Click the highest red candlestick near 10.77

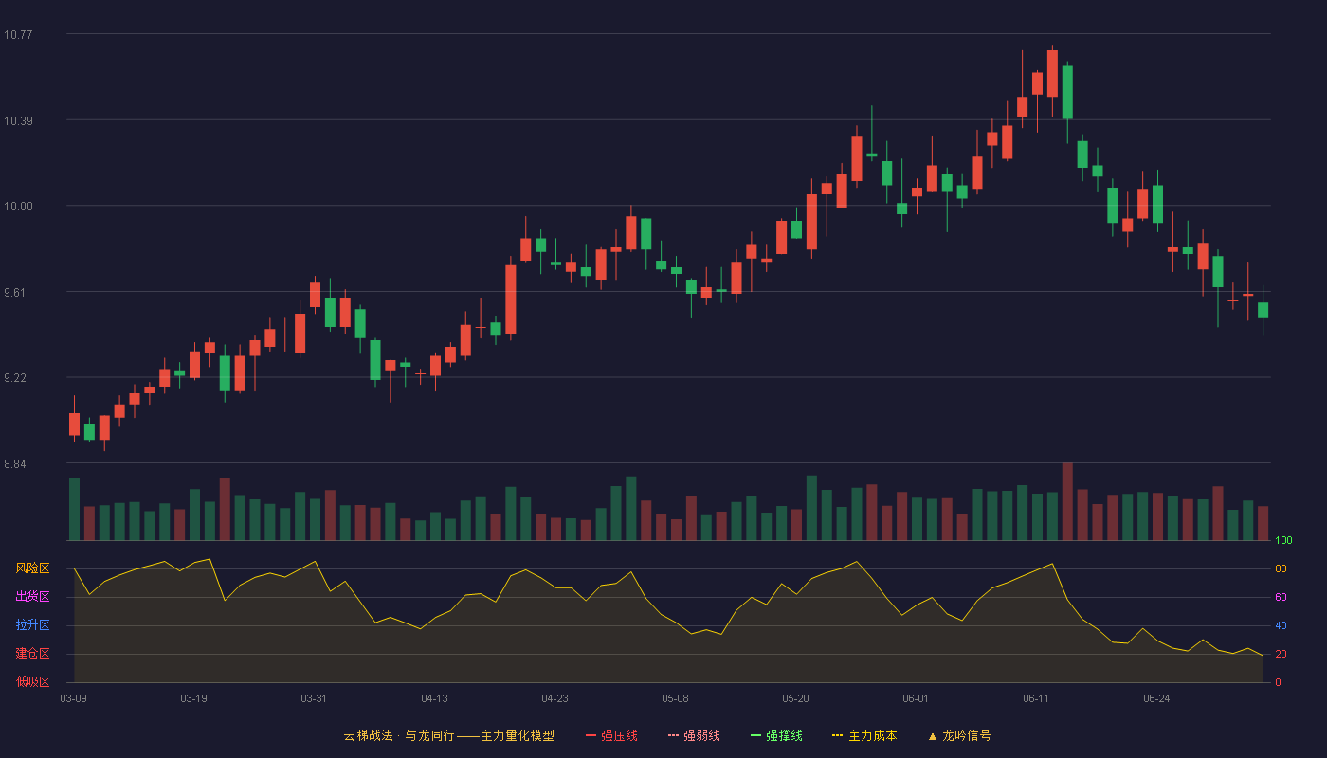1052,73
